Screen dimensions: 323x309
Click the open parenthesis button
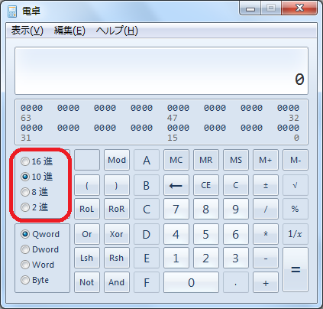(87, 185)
